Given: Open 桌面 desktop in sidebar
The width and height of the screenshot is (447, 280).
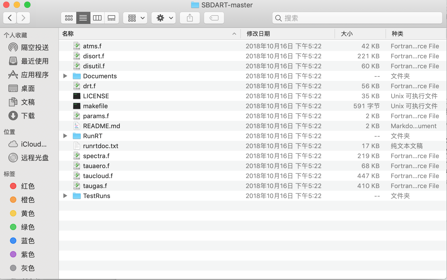Looking at the screenshot, I should point(22,89).
